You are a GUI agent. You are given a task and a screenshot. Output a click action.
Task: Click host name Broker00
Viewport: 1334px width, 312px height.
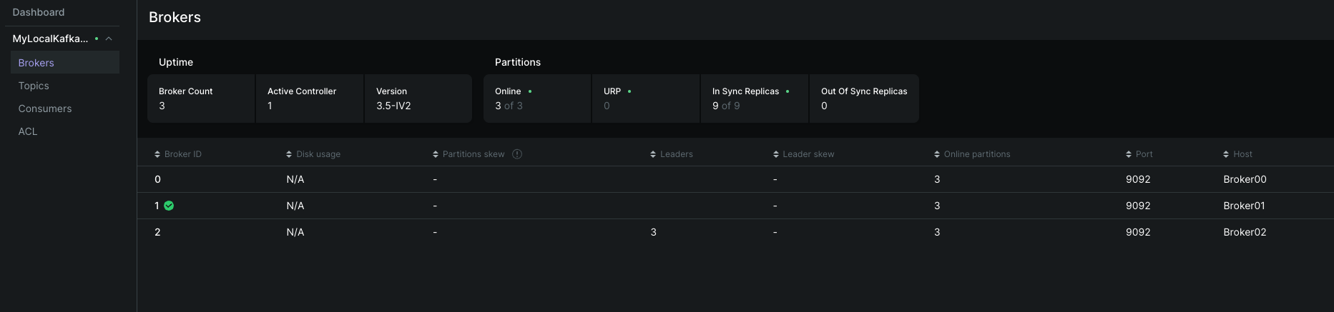pos(1245,179)
